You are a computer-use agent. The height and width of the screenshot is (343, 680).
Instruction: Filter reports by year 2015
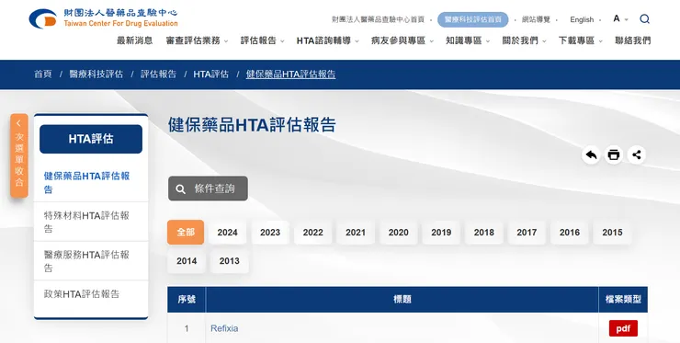612,233
